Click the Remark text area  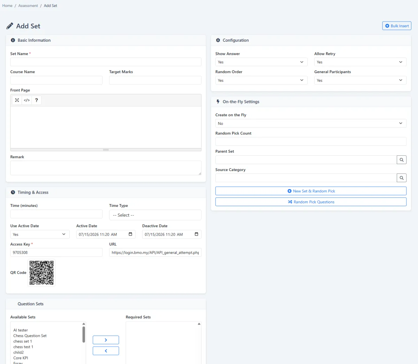click(x=106, y=168)
